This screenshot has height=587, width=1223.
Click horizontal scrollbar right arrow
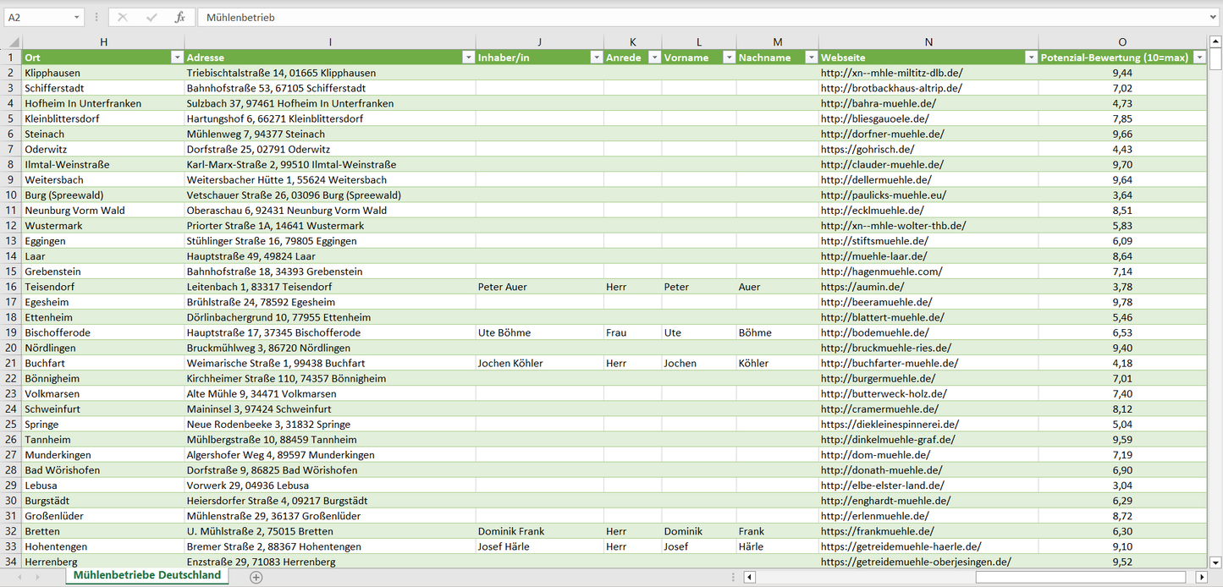(x=1201, y=577)
